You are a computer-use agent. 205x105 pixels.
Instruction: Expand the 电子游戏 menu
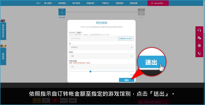click(x=77, y=3)
